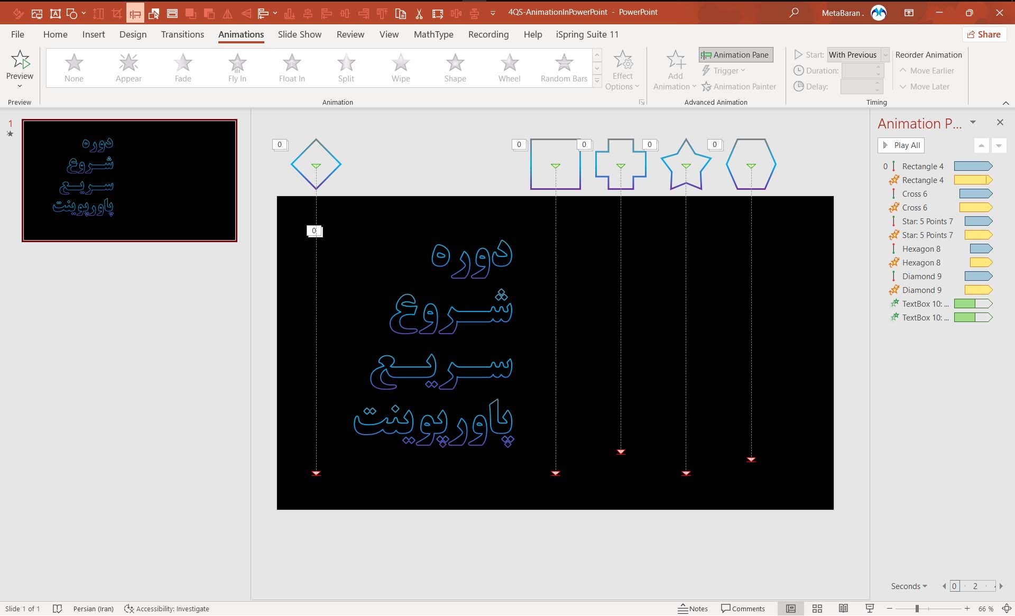Click Move Earlier in Reorder Animation

pos(927,71)
